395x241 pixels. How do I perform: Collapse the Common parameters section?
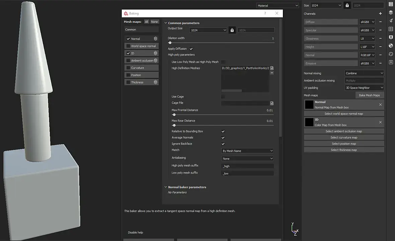tap(165, 23)
